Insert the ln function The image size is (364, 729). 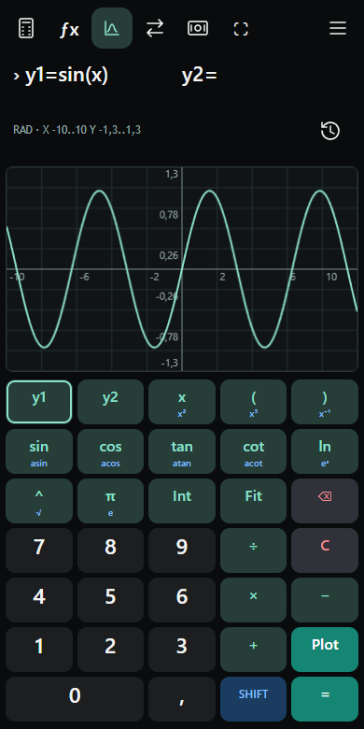325,451
